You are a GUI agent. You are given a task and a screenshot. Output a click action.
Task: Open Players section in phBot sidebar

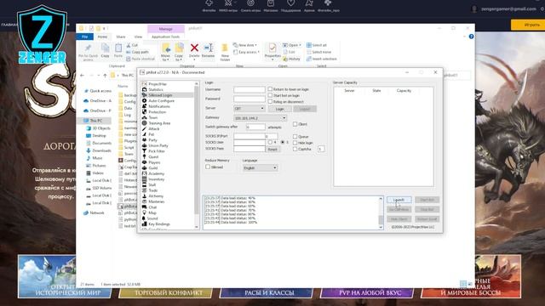[154, 162]
